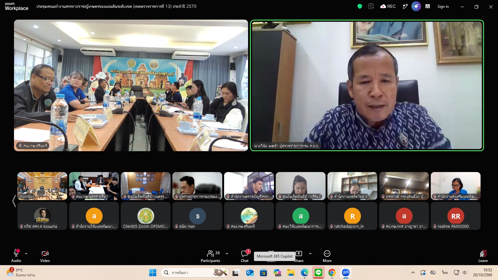Select the Client05 Zoom OPSMO tile
498x280 pixels.
146,216
